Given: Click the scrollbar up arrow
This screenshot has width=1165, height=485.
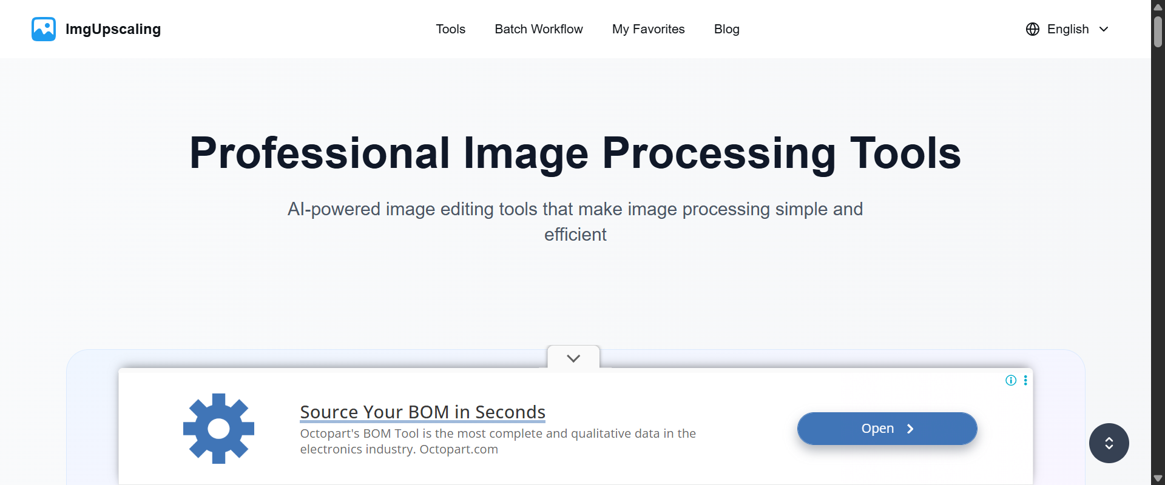Looking at the screenshot, I should pyautogui.click(x=1158, y=7).
